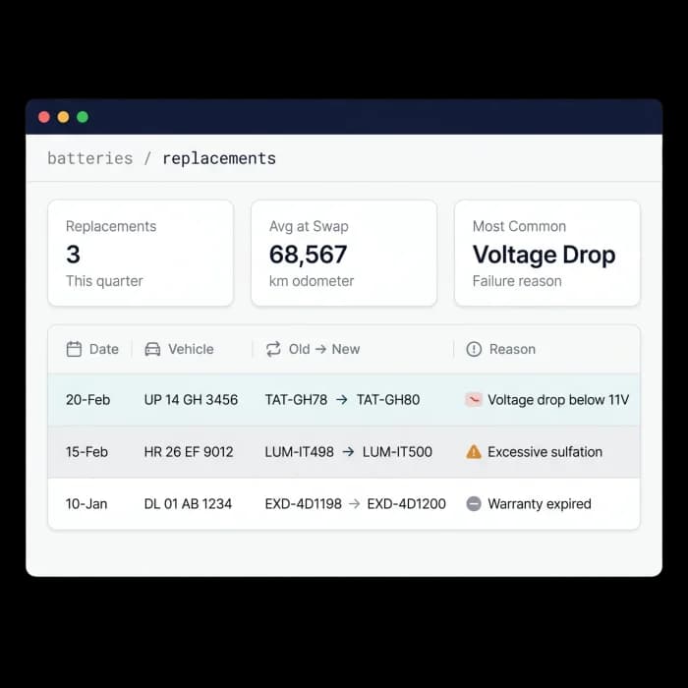Click the Reason column header
This screenshot has width=688, height=688.
pos(512,349)
